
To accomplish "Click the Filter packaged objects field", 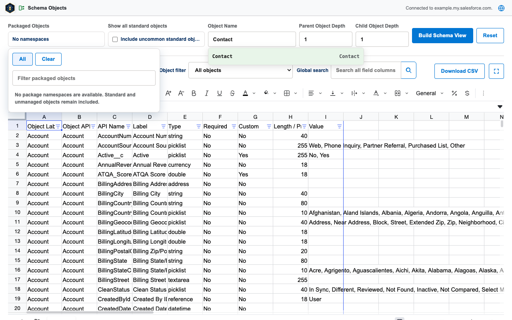I will pyautogui.click(x=84, y=78).
